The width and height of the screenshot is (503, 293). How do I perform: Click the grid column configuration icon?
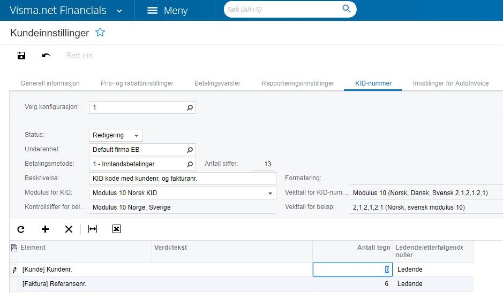coord(14,248)
